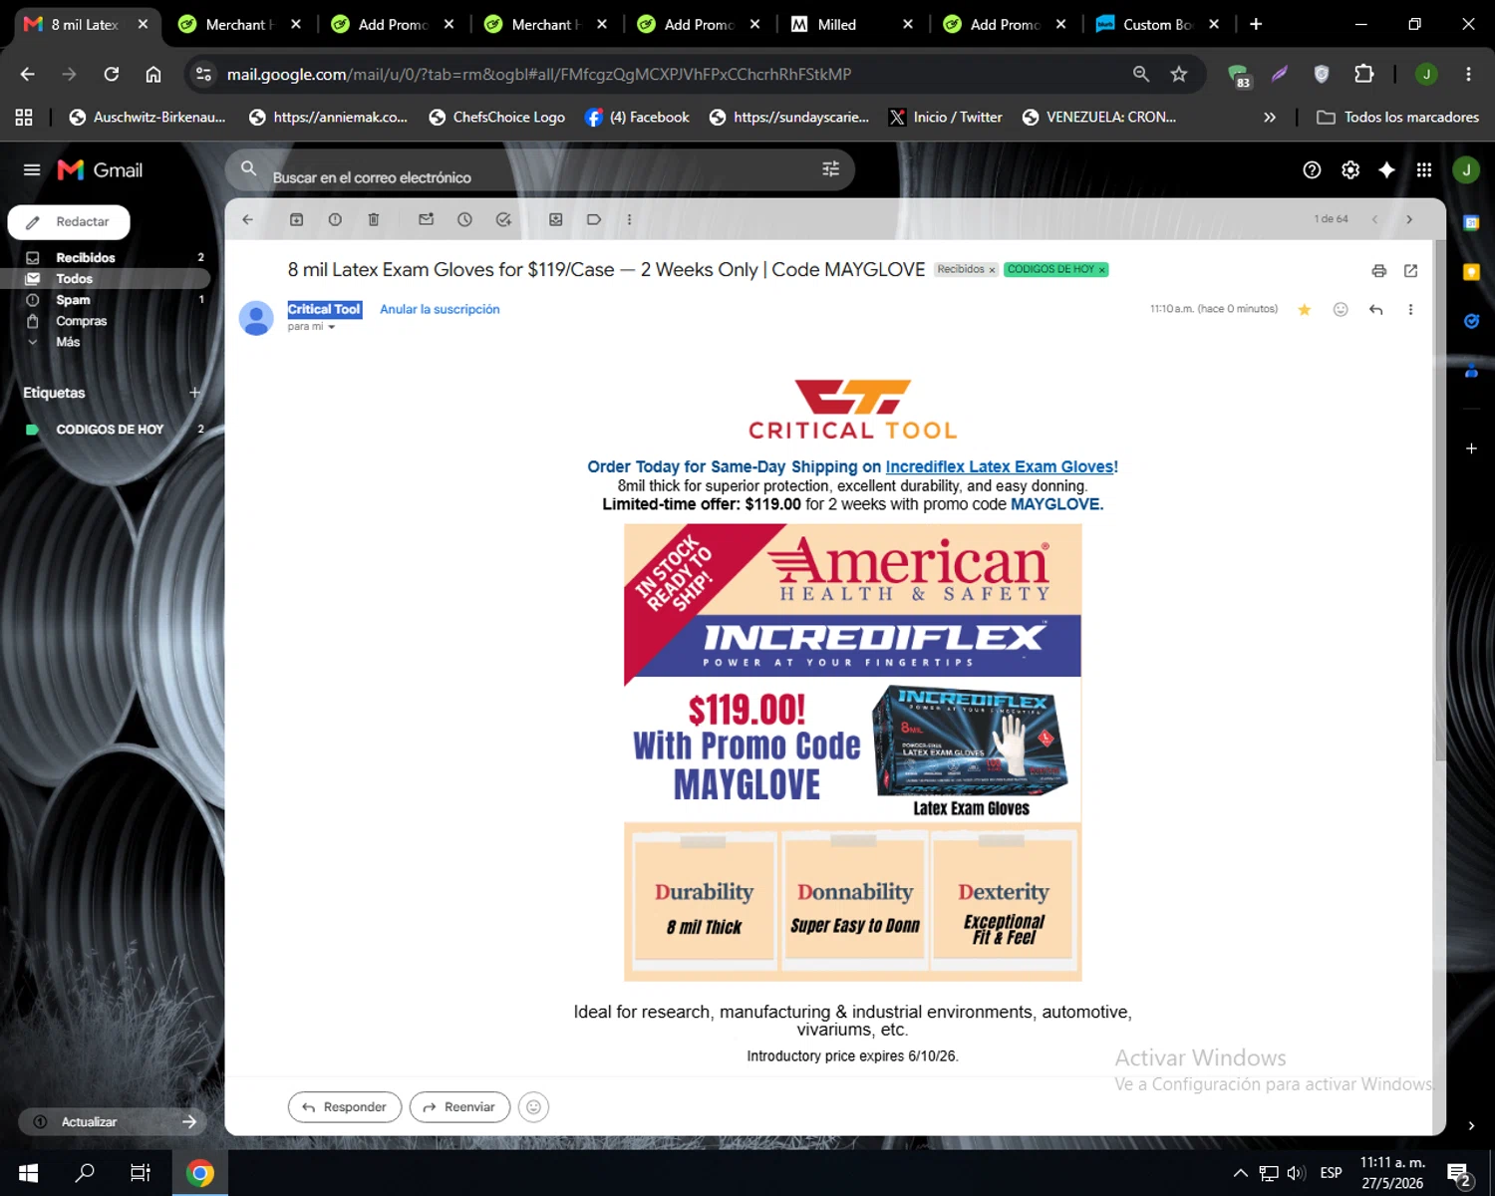Create new label plus icon
Viewport: 1495px width, 1196px height.
[195, 393]
